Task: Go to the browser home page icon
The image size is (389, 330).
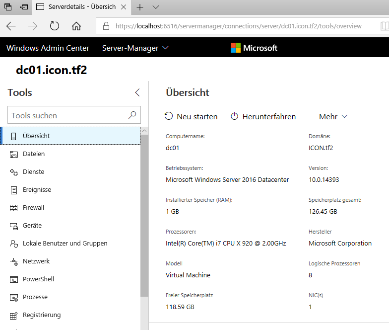Action: [x=76, y=26]
